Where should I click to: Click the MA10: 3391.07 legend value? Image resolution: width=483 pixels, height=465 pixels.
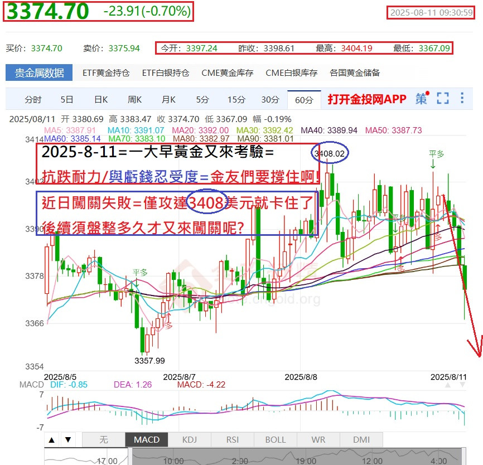click(x=136, y=130)
